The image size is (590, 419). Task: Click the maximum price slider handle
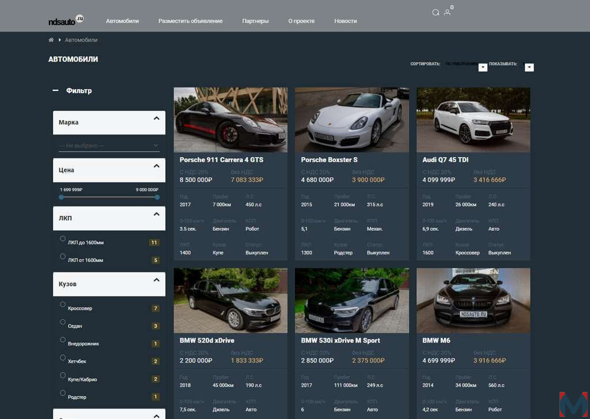pos(157,197)
